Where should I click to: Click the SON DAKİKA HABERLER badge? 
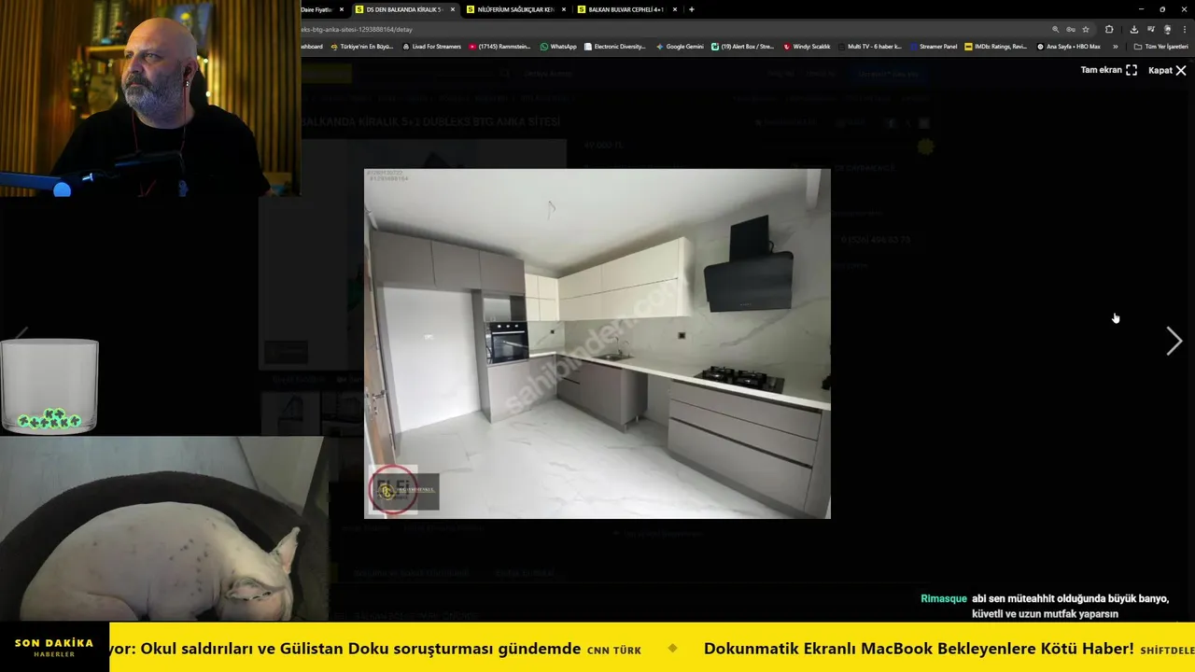54,648
